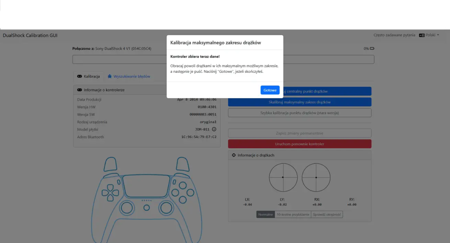
Task: Switch to the Kalibracja tab
Action: [89, 76]
